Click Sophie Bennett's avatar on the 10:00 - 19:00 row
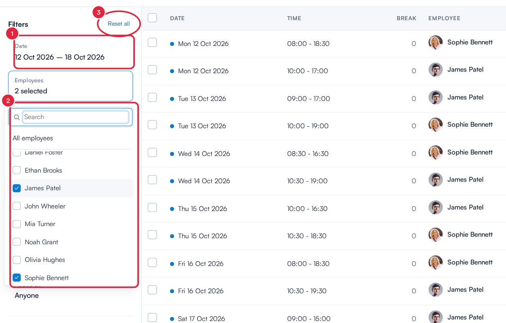Image resolution: width=506 pixels, height=323 pixels. (x=436, y=125)
